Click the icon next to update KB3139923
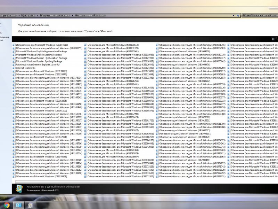Image resolution: width=278 pixels, height=209 pixels. (x=14, y=71)
